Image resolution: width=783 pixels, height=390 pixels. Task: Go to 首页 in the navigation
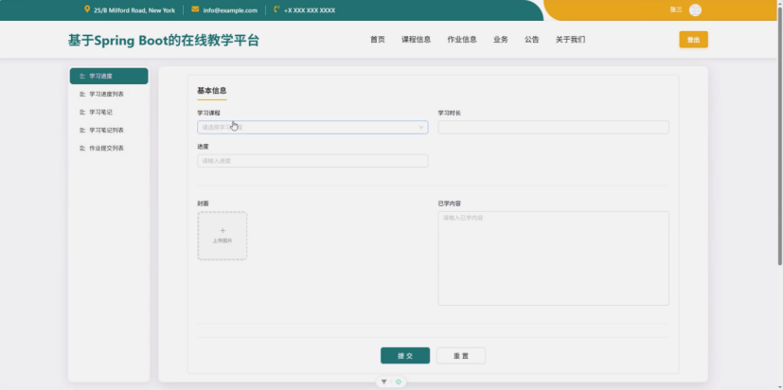pyautogui.click(x=378, y=40)
